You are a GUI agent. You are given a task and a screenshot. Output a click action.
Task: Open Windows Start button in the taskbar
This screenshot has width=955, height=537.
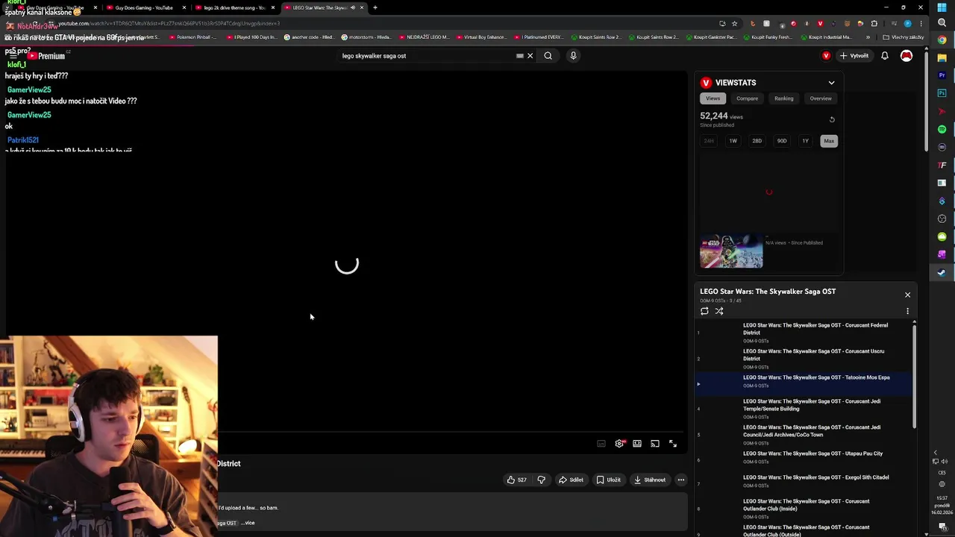(x=942, y=7)
